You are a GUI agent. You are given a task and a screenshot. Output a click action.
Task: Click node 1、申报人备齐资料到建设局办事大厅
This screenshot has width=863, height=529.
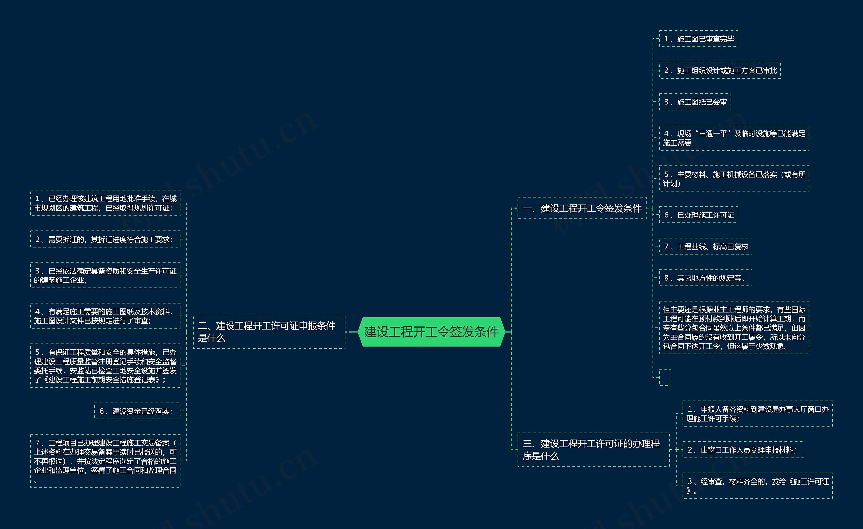757,413
